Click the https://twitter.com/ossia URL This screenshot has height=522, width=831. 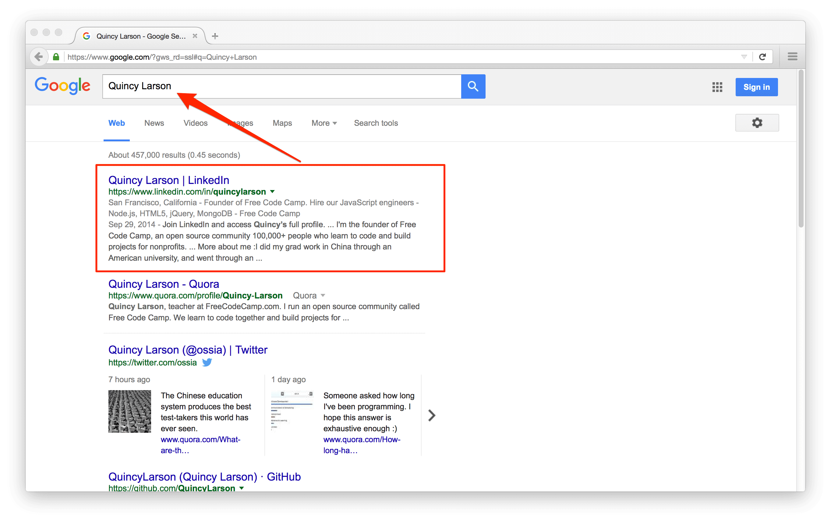coord(152,362)
